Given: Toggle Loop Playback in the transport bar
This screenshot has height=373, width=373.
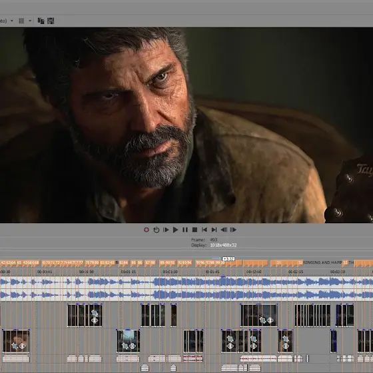Looking at the screenshot, I should 157,230.
